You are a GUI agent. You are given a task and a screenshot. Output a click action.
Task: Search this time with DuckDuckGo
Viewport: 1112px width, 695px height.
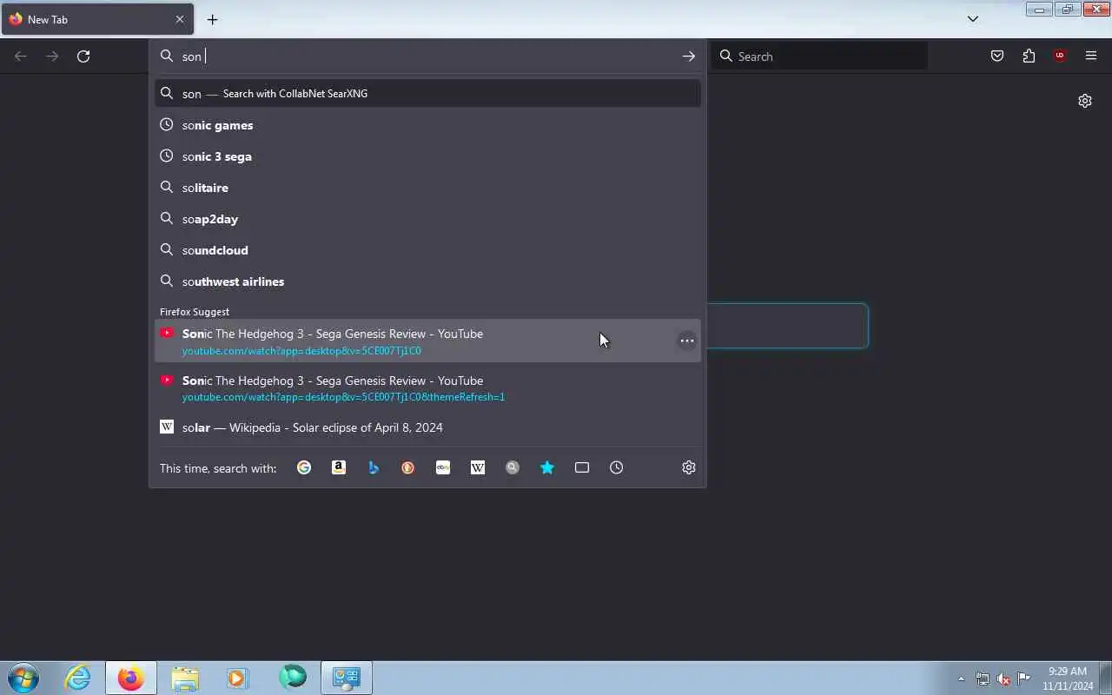(x=408, y=467)
